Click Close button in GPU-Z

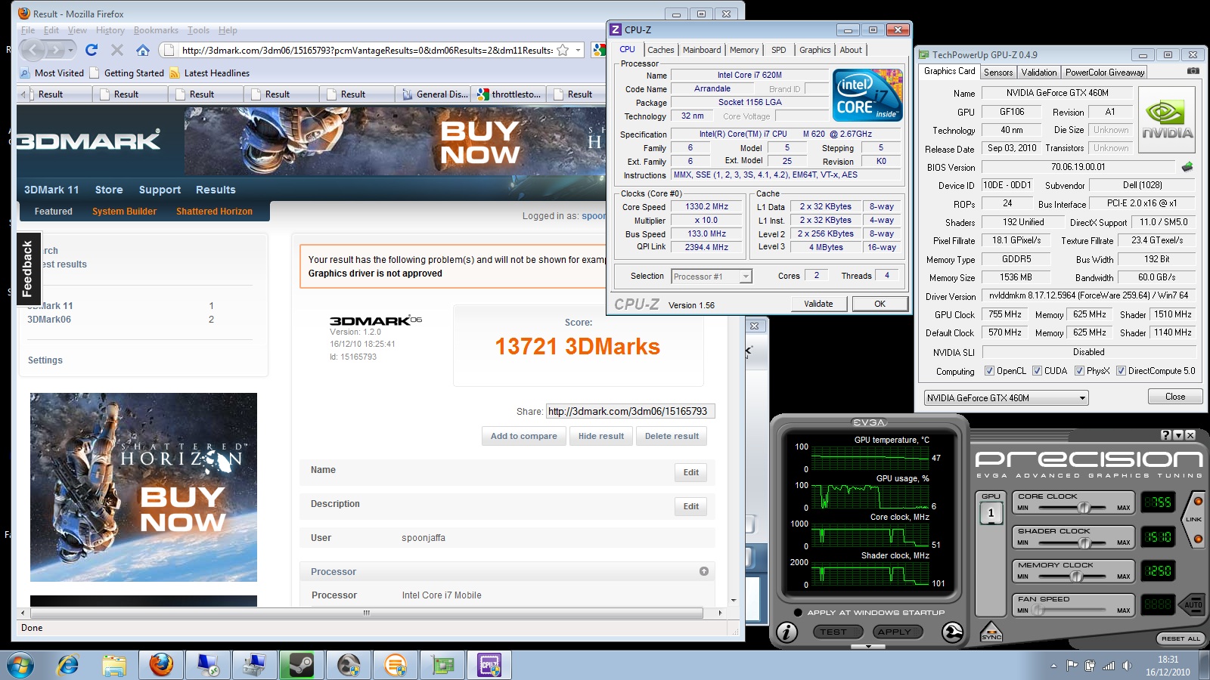1175,397
